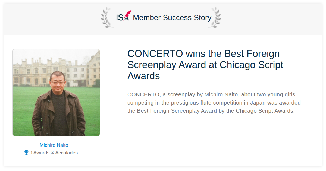The image size is (326, 171).
Task: Open the 9 Awards & Accolades text
Action: click(54, 153)
